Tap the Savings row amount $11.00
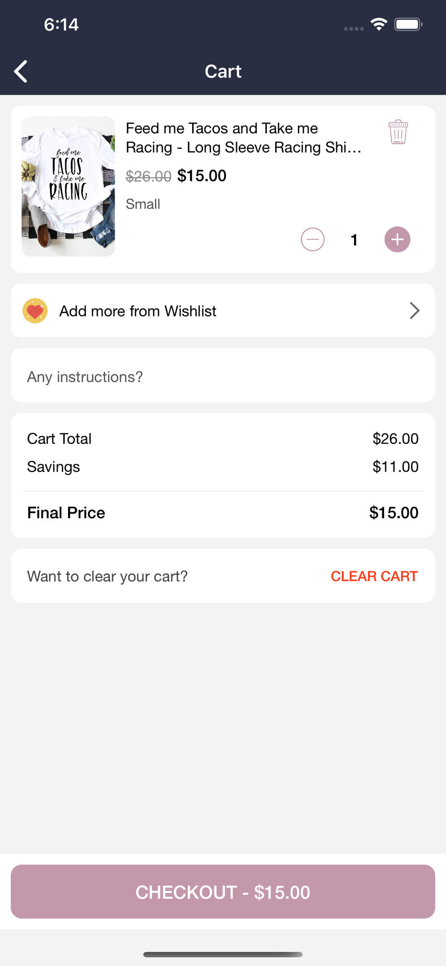 tap(395, 467)
